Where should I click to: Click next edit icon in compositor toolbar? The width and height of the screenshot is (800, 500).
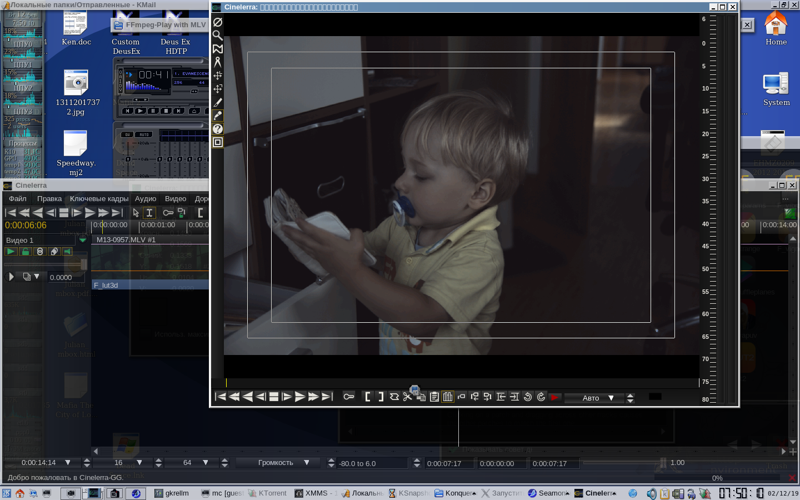(514, 397)
